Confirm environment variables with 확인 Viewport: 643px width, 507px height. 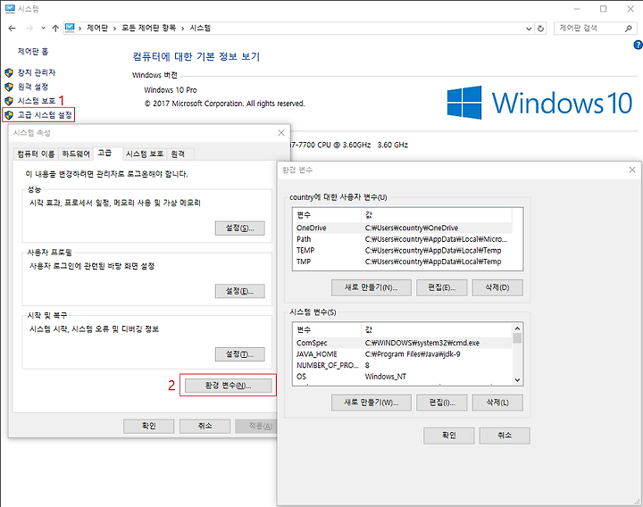coord(448,436)
